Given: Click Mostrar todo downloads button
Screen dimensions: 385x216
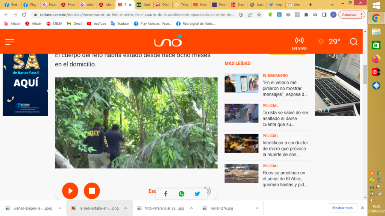Looking at the screenshot, I should point(342,208).
